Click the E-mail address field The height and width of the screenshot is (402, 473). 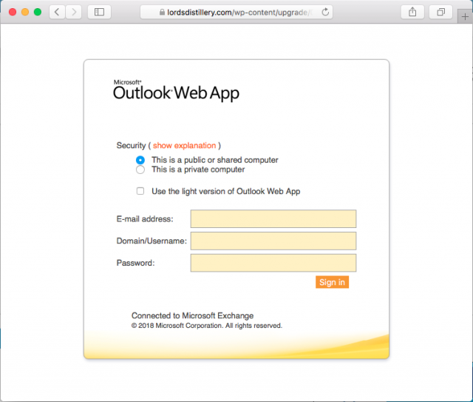(273, 219)
